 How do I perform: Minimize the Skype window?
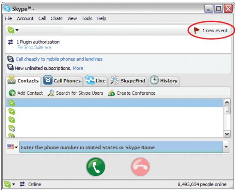pos(209,9)
